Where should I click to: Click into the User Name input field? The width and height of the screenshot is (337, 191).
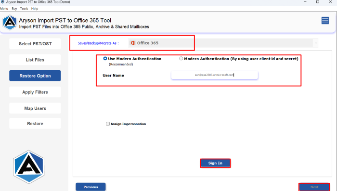[x=215, y=75]
